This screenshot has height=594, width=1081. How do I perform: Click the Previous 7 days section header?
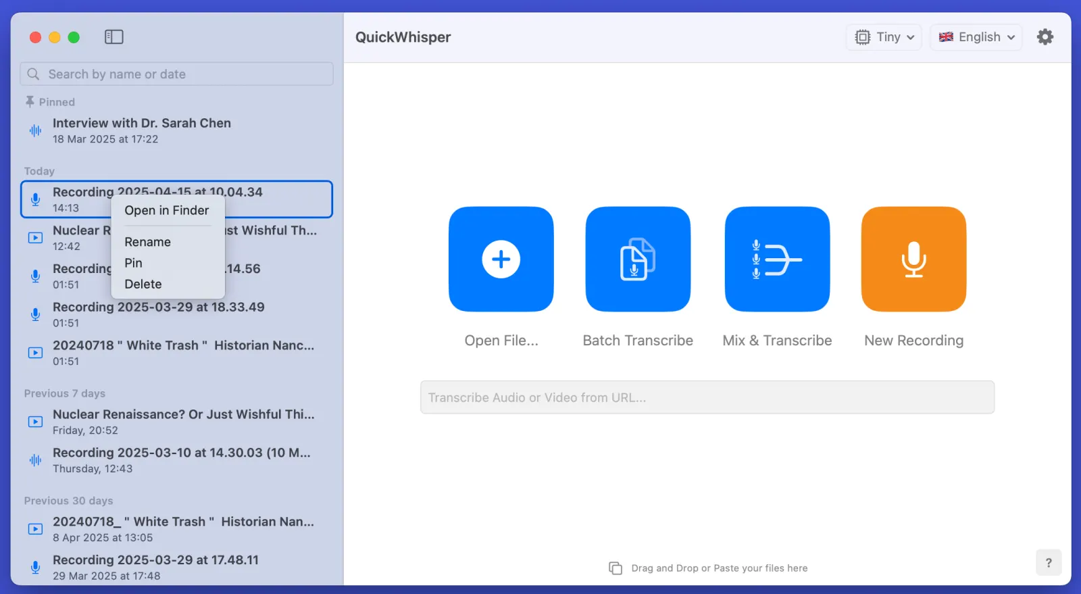[x=65, y=393]
